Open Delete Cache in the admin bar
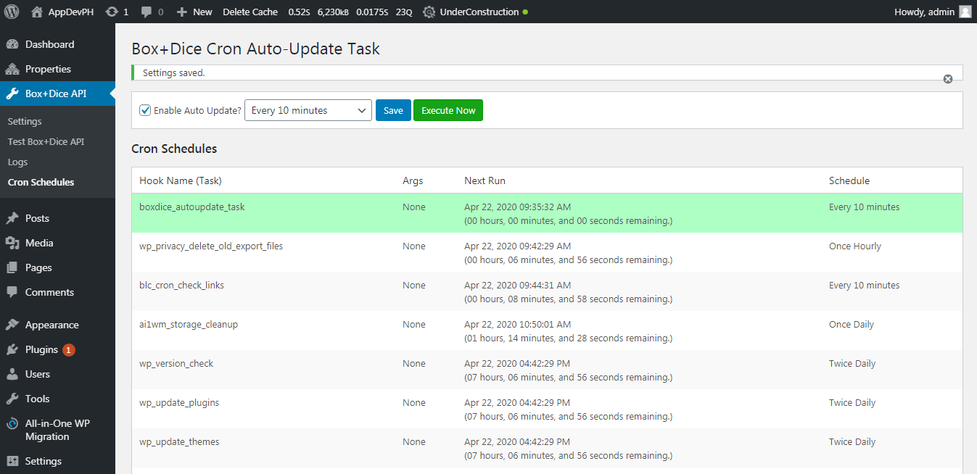The height and width of the screenshot is (474, 977). click(x=250, y=12)
